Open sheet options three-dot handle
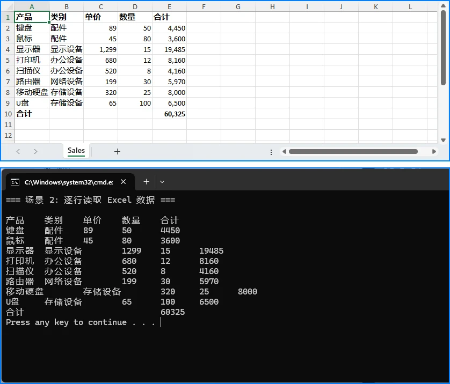Image resolution: width=450 pixels, height=384 pixels. point(271,152)
